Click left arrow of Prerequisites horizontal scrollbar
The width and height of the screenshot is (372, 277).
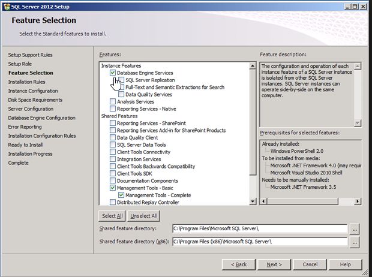pos(263,201)
